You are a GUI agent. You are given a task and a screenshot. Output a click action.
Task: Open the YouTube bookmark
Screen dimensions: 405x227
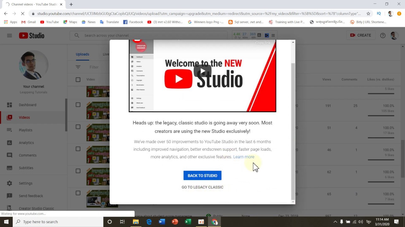pyautogui.click(x=49, y=22)
